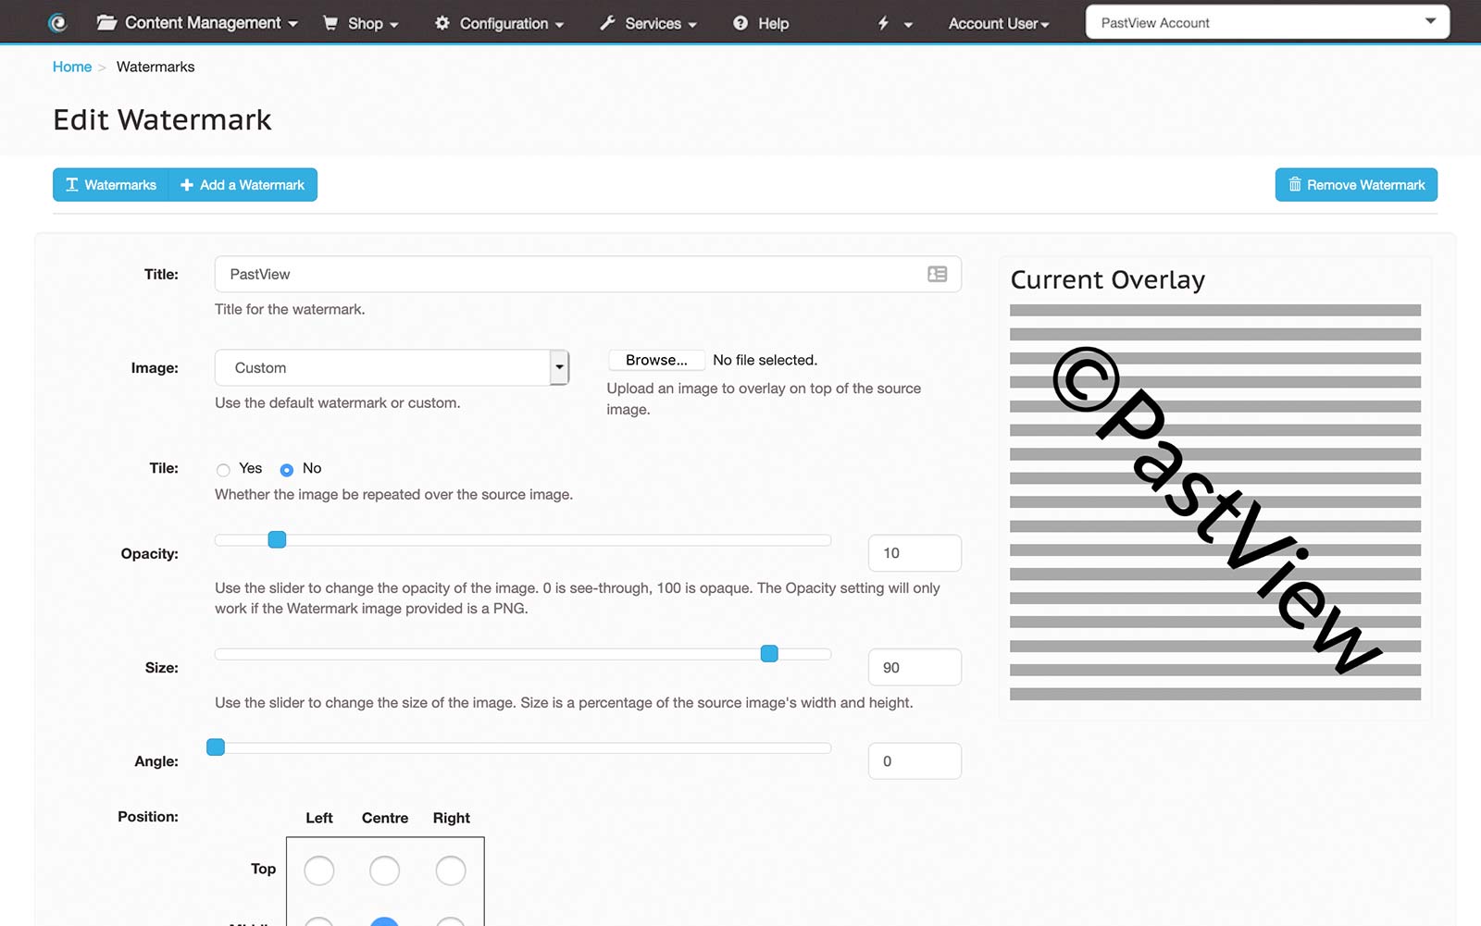The image size is (1481, 926).
Task: Click the Shop cart icon
Action: 330,23
